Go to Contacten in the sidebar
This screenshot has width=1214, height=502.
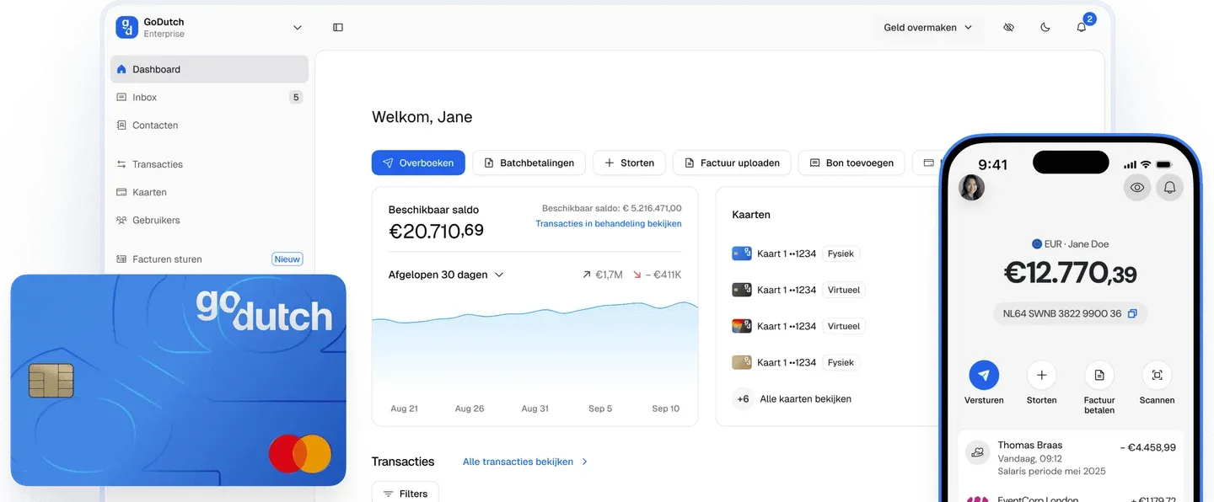click(209, 125)
